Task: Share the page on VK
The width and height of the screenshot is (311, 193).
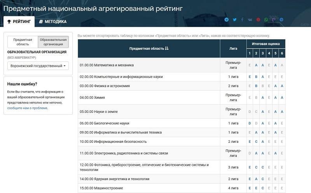Action: pyautogui.click(x=250, y=19)
